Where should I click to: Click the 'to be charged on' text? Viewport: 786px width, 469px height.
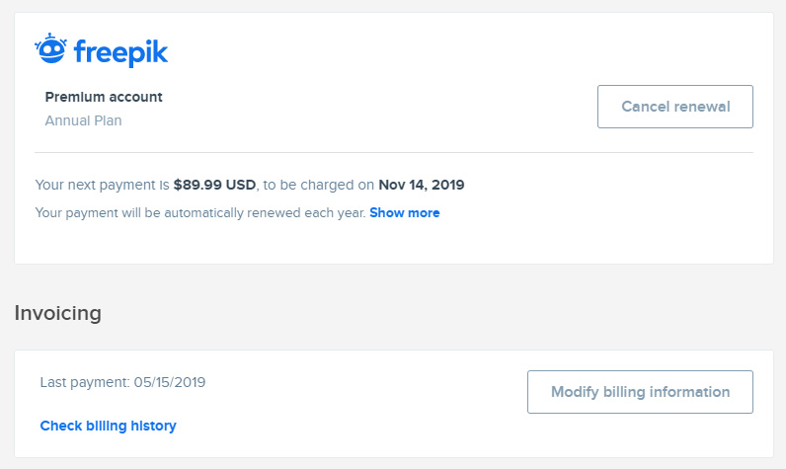[x=318, y=185]
